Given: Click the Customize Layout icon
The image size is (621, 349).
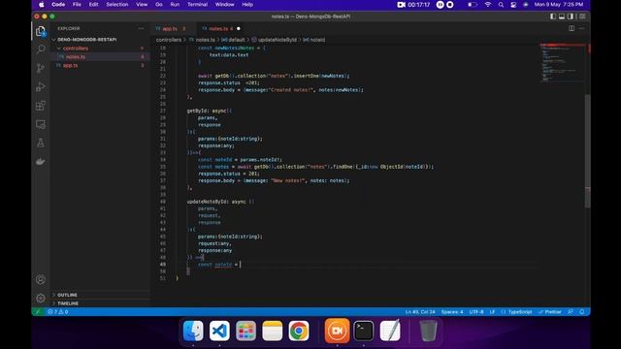Looking at the screenshot, I should [x=582, y=16].
